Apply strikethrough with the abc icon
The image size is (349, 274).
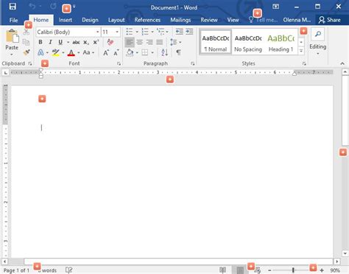76,42
